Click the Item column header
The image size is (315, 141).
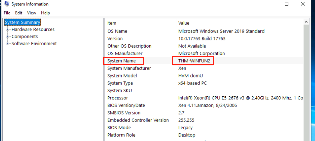coord(112,23)
